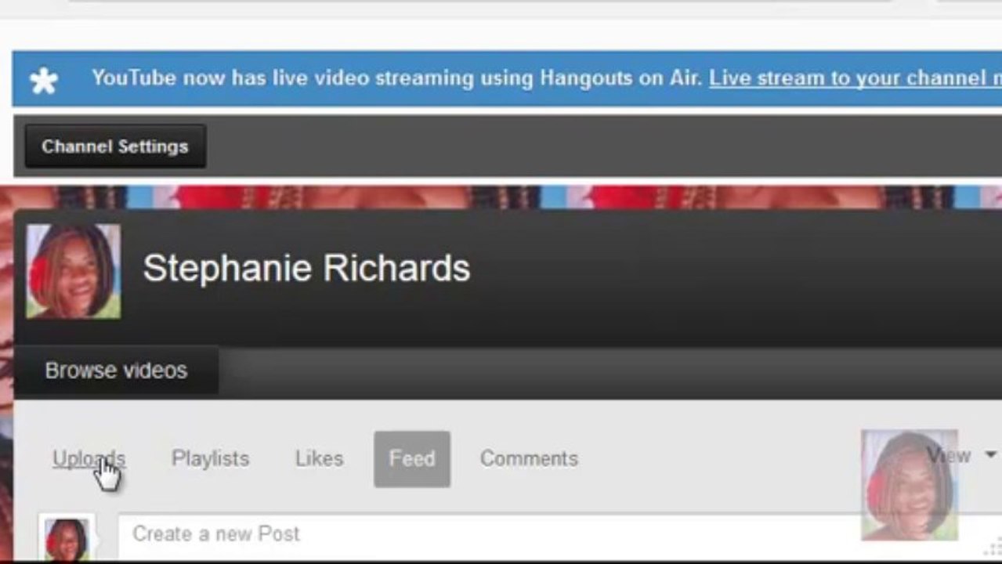1002x564 pixels.
Task: Select the Browse videos tab
Action: coord(116,371)
